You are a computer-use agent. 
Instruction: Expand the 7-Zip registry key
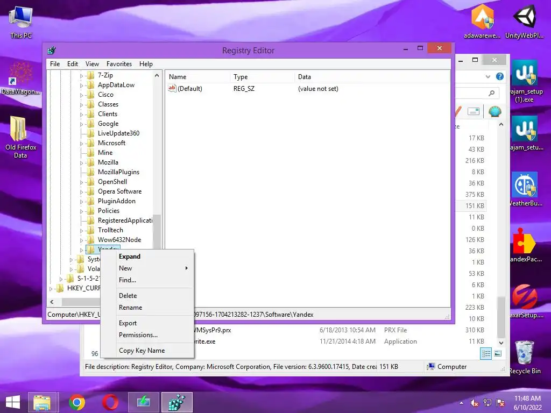(82, 75)
